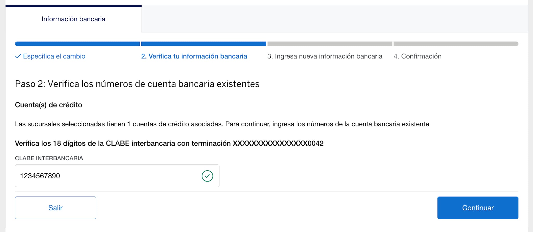533x232 pixels.
Task: Switch to the Información bancaria tab
Action: point(73,19)
